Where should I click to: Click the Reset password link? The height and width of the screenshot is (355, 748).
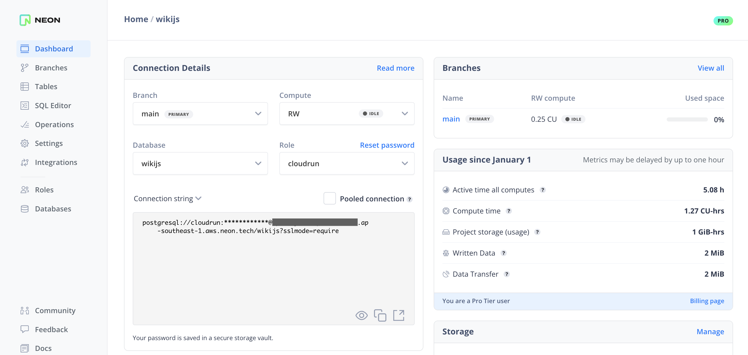pyautogui.click(x=387, y=145)
